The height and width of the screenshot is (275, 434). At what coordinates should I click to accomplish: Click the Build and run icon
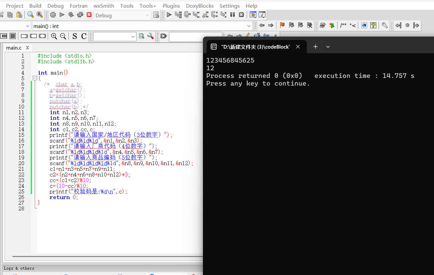click(x=71, y=15)
